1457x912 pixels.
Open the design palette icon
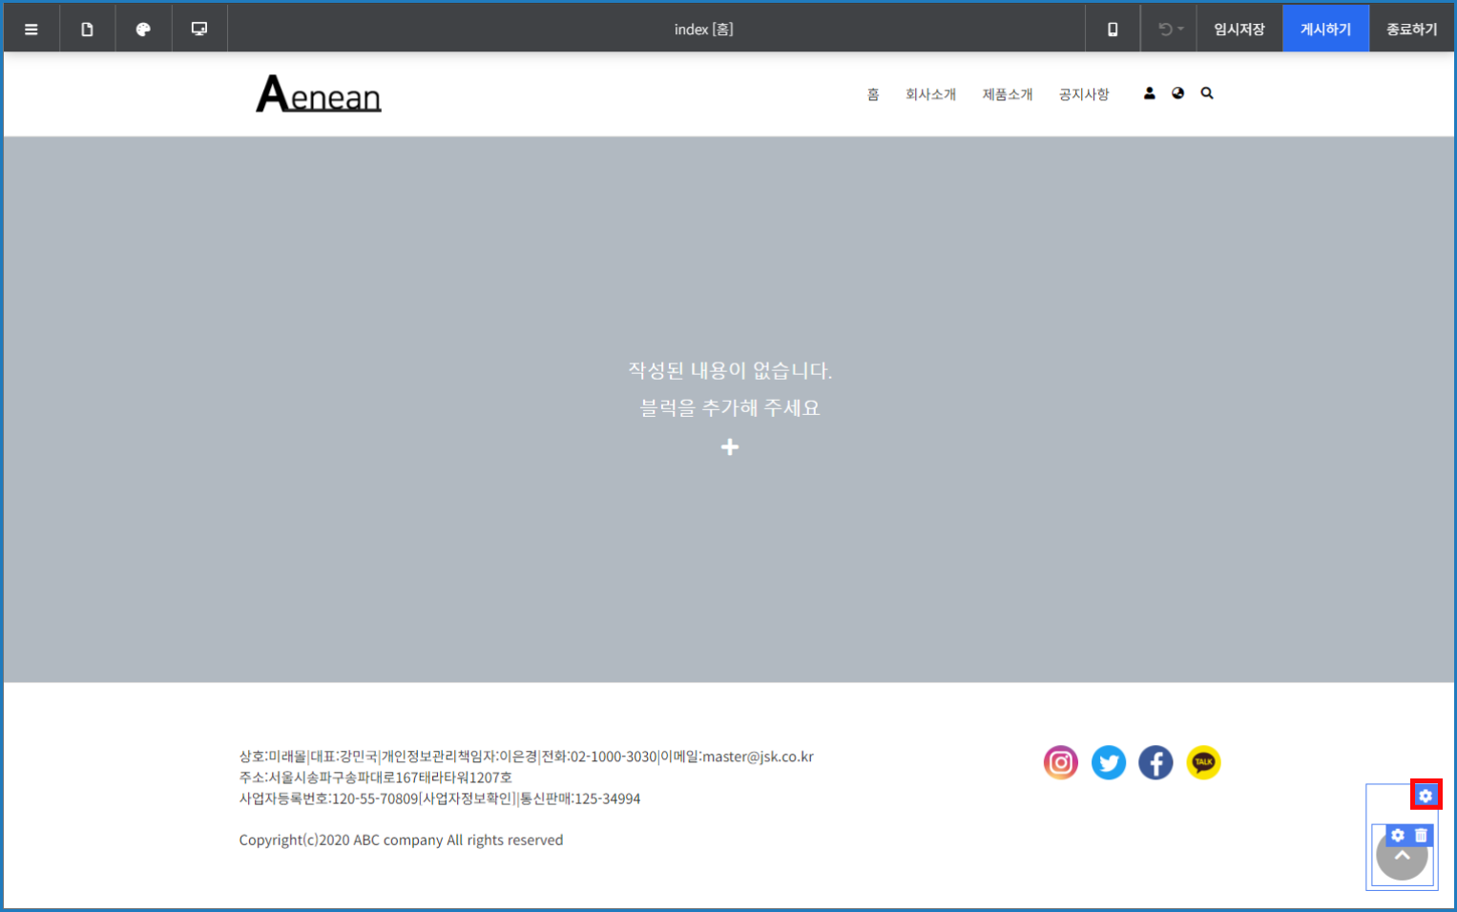coord(143,29)
